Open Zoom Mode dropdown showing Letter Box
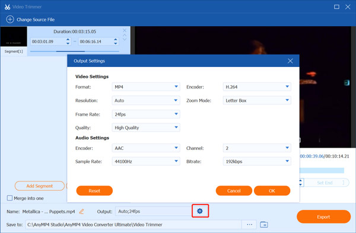 tap(257, 101)
